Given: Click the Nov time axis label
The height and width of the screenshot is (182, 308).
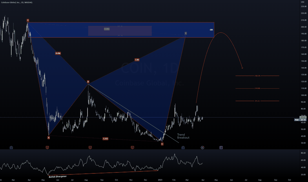Looking at the screenshot, I should click(131, 180).
